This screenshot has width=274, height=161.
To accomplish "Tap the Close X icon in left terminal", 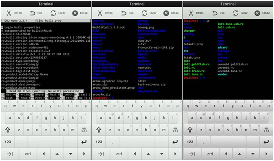I will point(75,13).
